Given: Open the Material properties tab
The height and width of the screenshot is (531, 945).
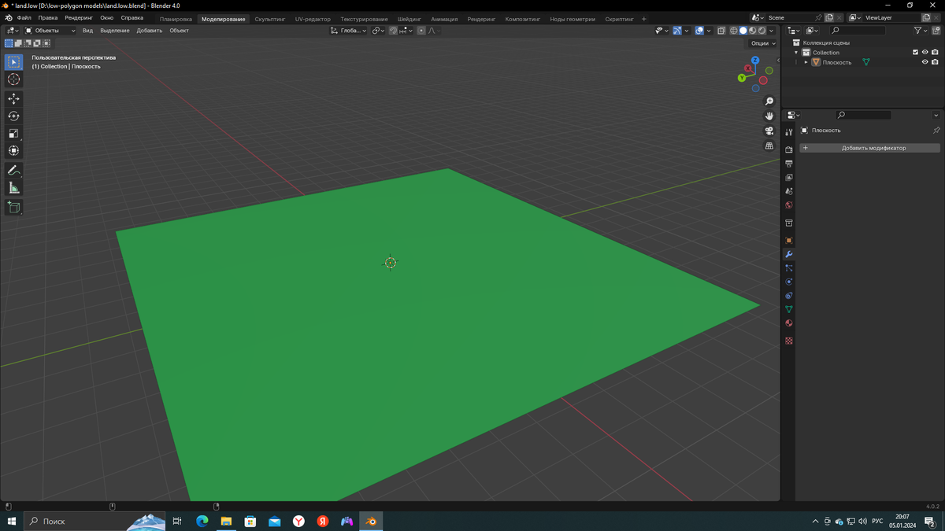Looking at the screenshot, I should pyautogui.click(x=788, y=323).
